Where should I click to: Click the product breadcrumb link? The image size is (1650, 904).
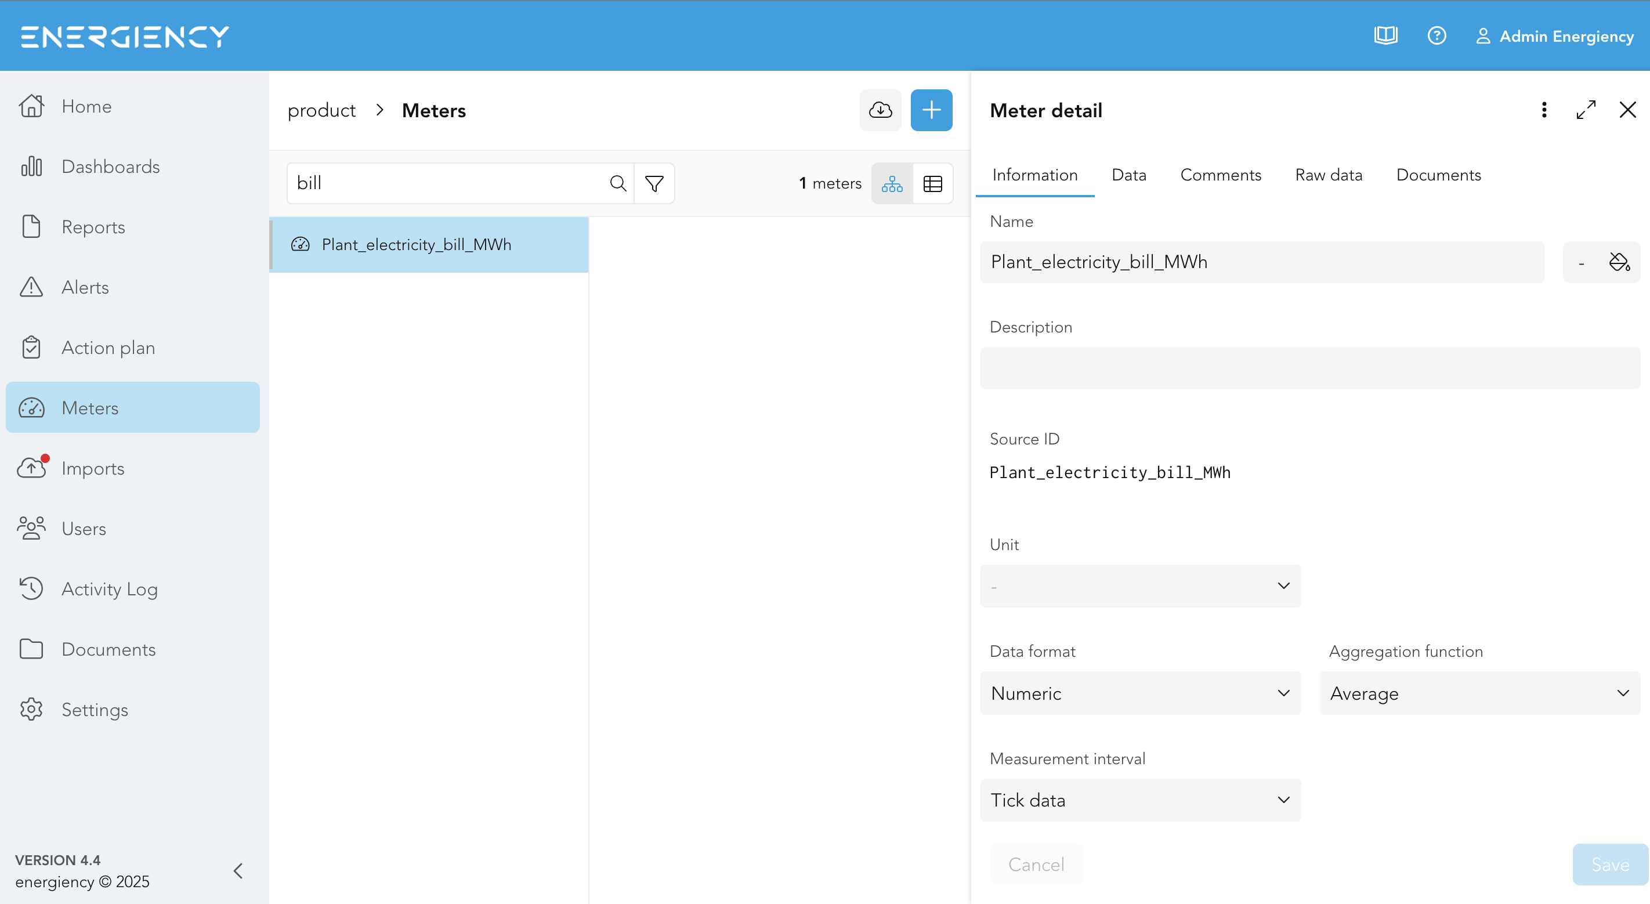[321, 110]
